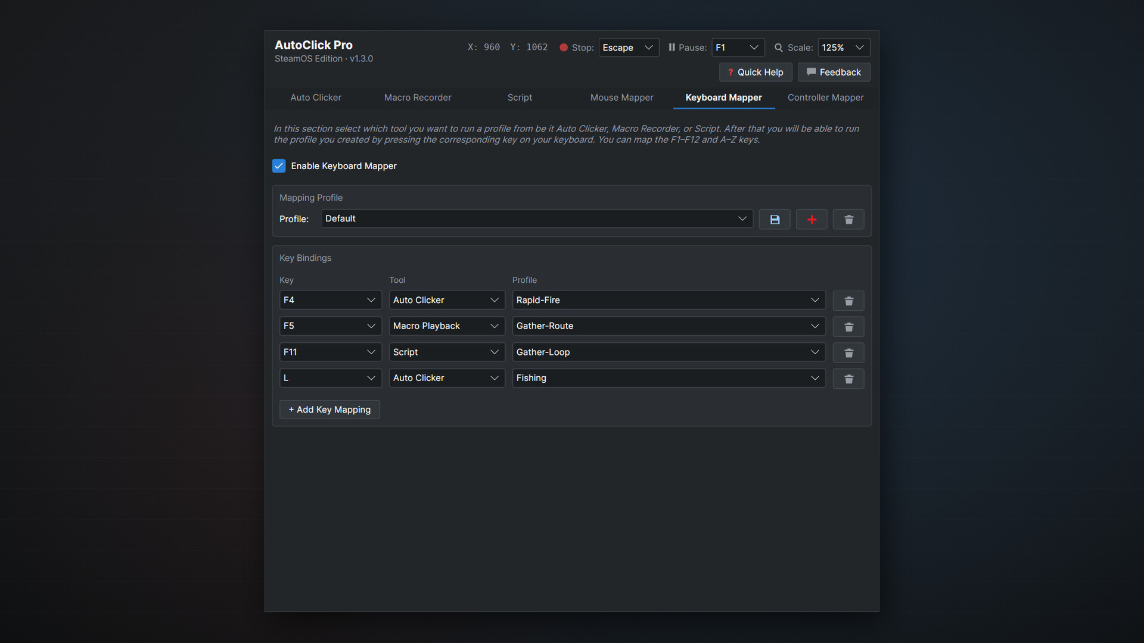Select the Keyboard Mapper tab
The image size is (1144, 643).
click(x=723, y=98)
